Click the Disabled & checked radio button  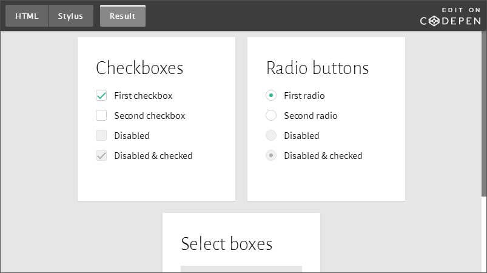coord(271,155)
